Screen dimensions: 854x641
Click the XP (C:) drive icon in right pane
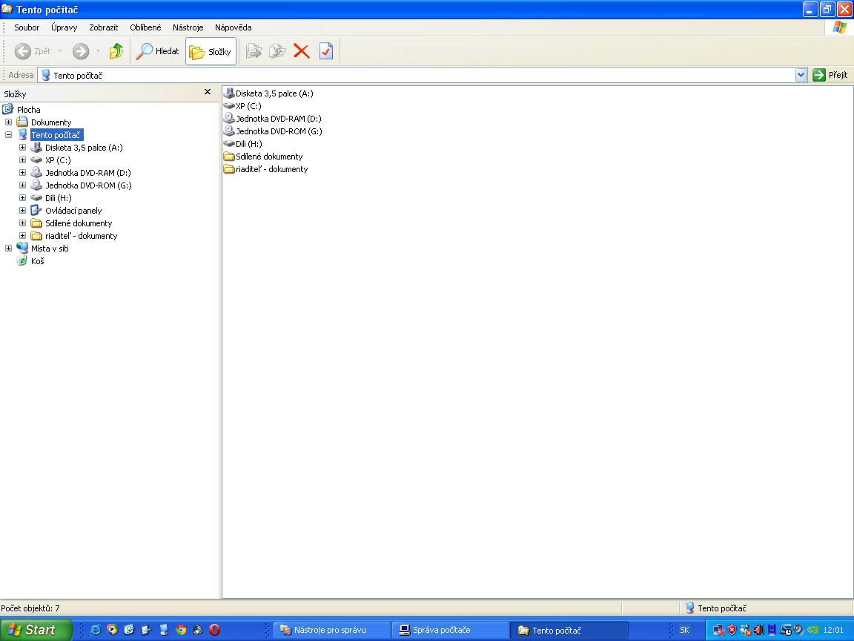tap(229, 106)
